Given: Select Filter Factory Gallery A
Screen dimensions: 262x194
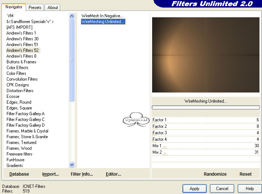Looking at the screenshot, I should [25, 114].
